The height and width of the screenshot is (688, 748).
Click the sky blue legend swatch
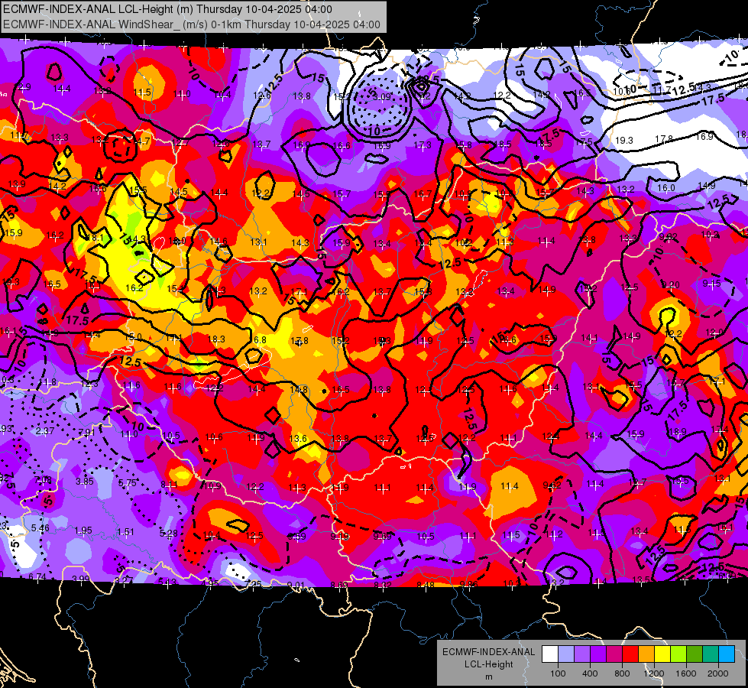[x=727, y=654]
